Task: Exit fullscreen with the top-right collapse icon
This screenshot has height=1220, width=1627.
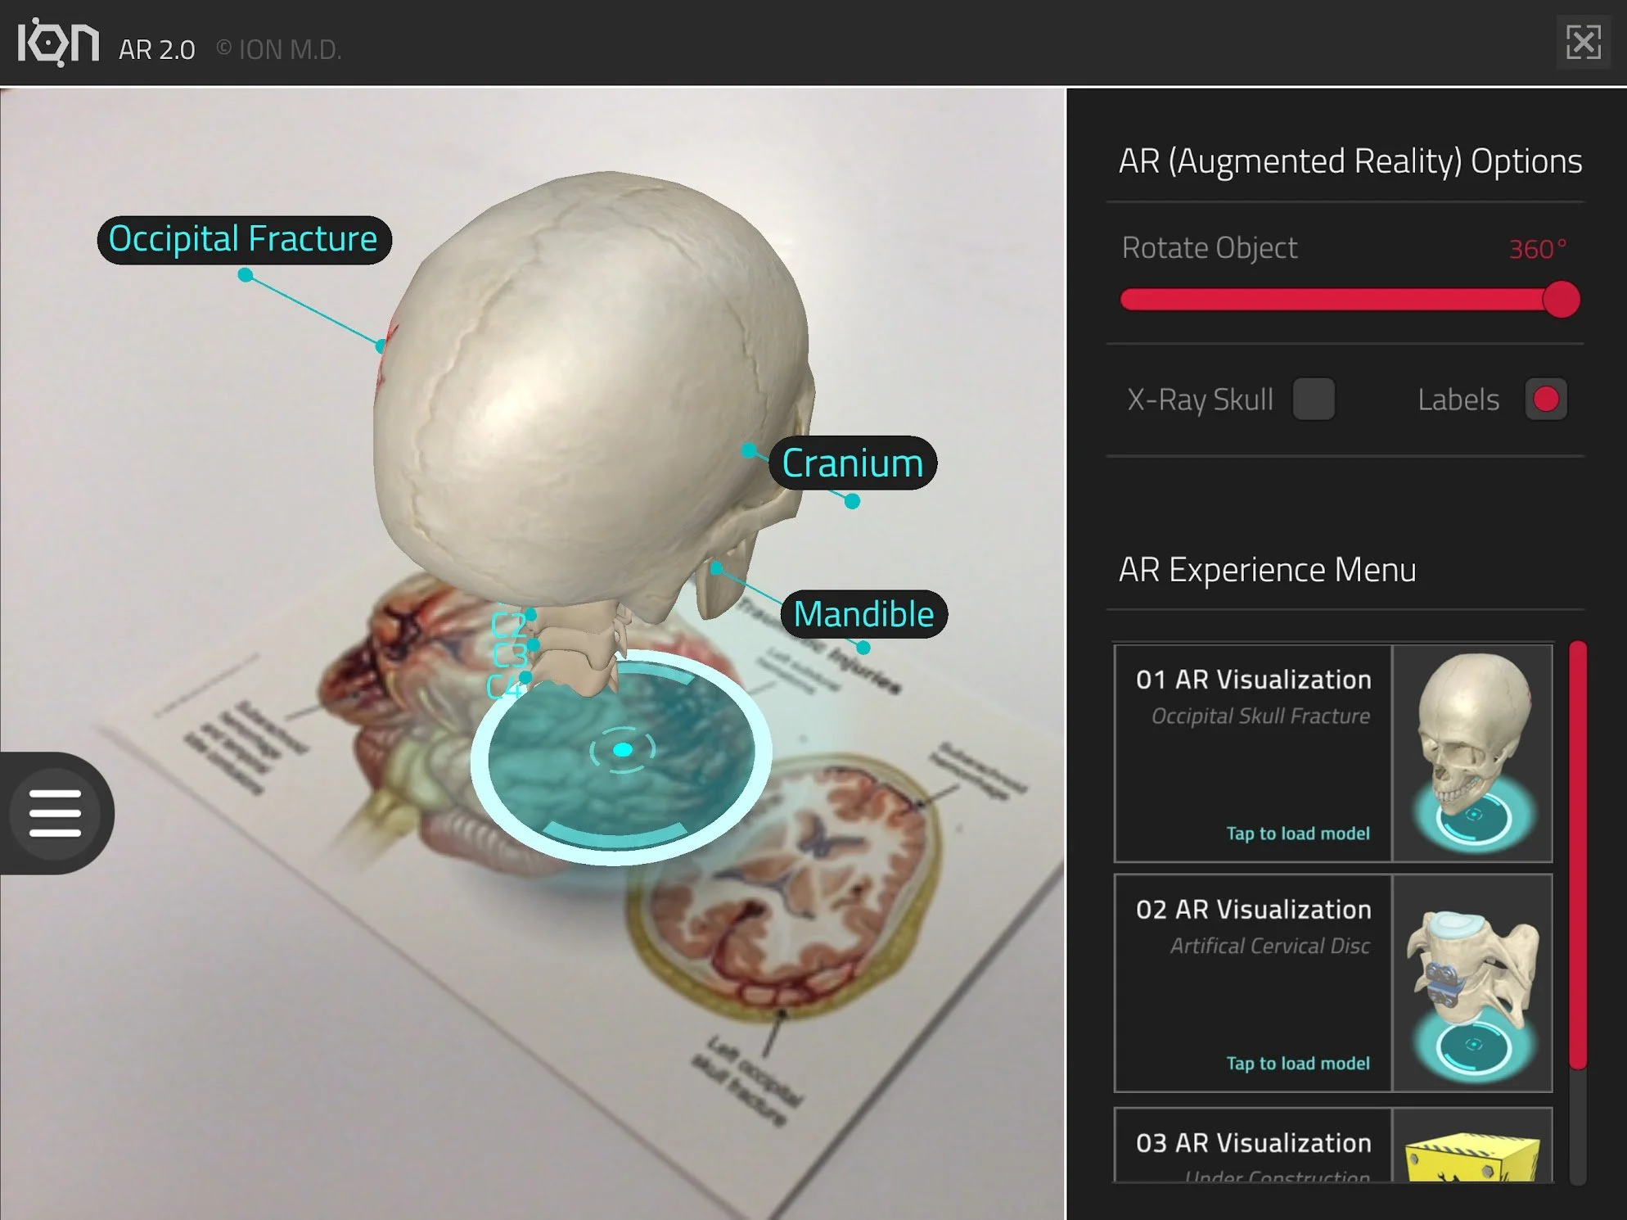Action: click(1584, 42)
